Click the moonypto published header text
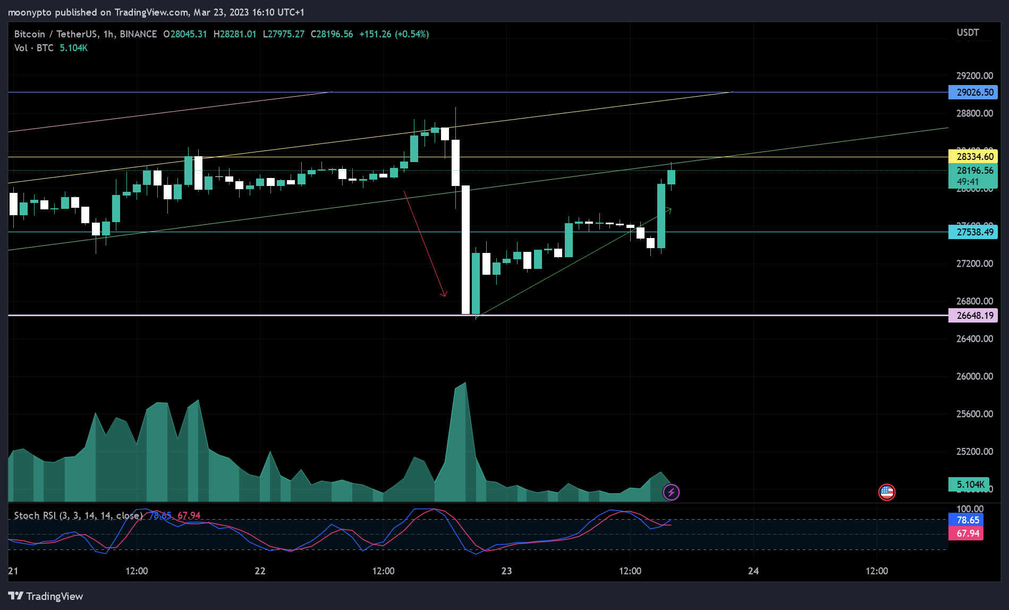1009x610 pixels. pos(156,12)
